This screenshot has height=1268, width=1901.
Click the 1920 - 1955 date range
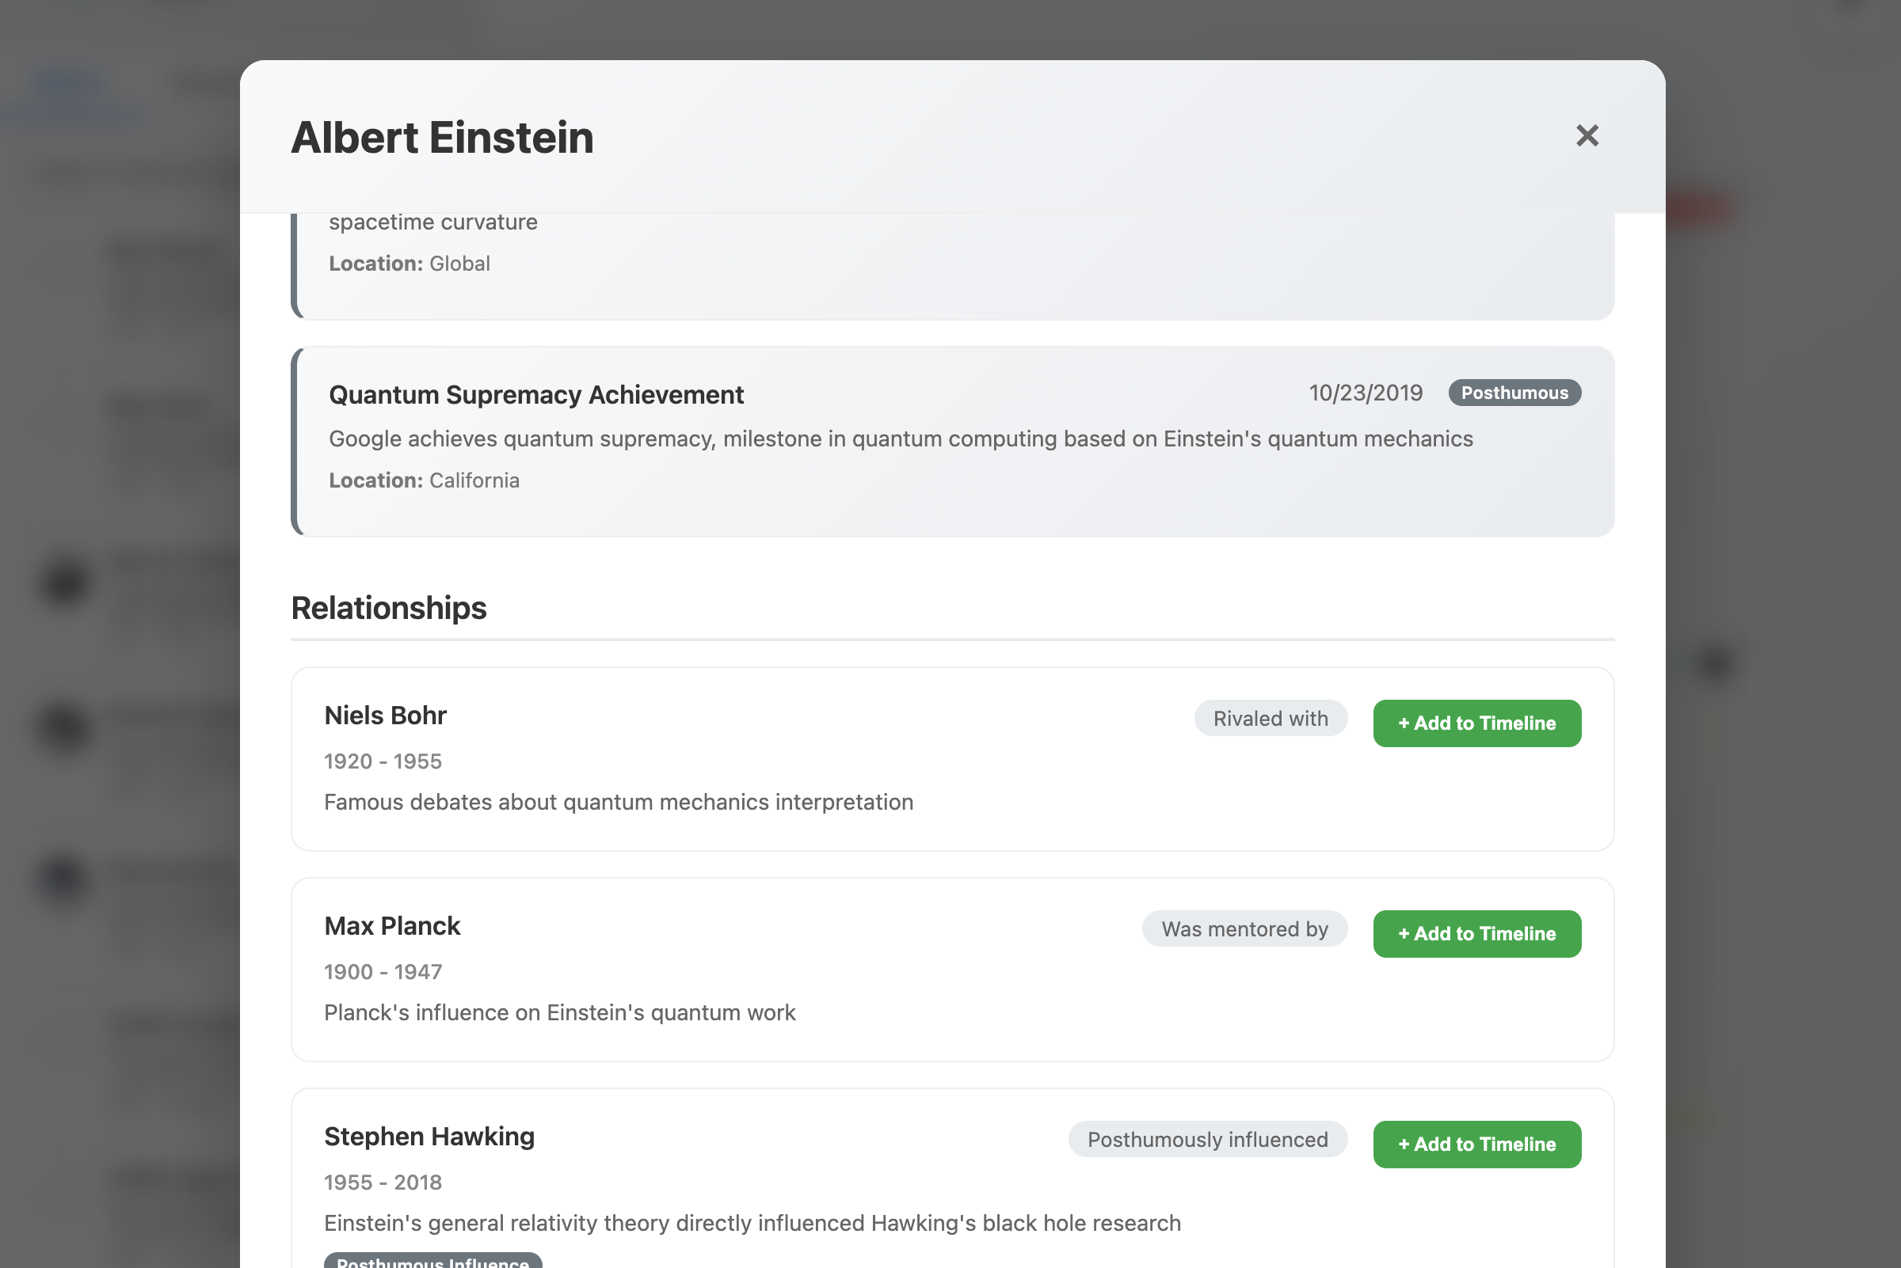(x=383, y=761)
